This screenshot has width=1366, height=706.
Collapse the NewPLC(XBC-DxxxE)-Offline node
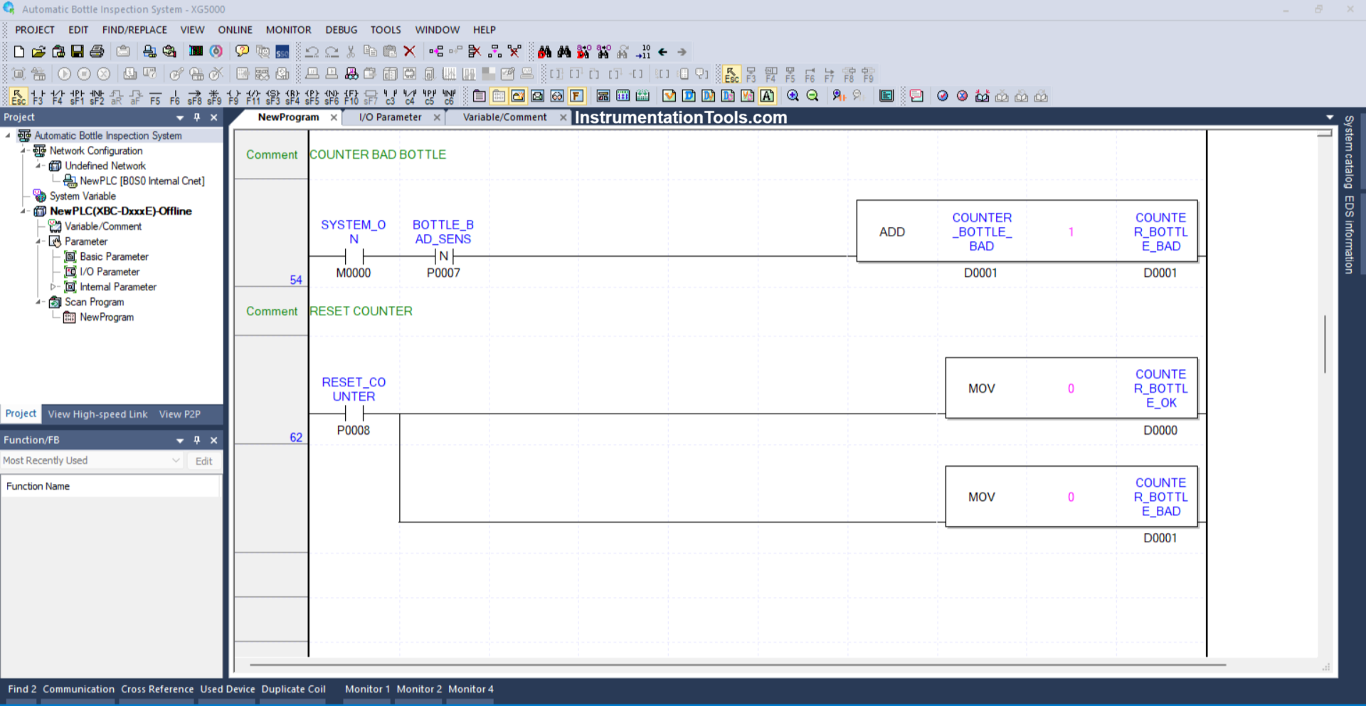23,211
